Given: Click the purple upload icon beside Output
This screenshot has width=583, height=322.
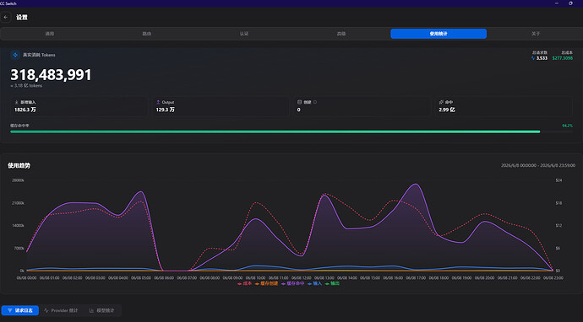Looking at the screenshot, I should coord(158,102).
